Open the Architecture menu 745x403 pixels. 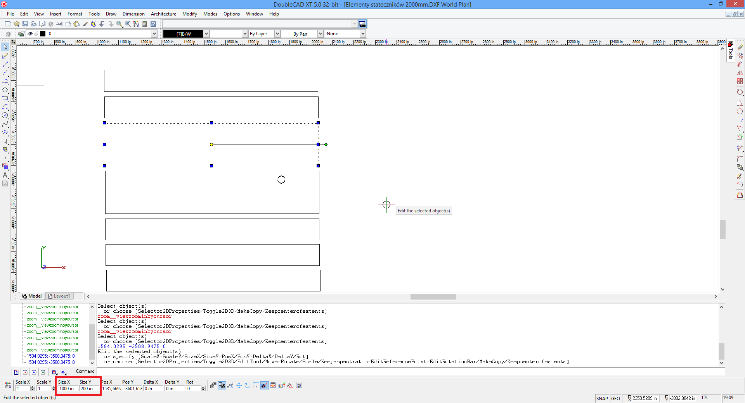pos(163,14)
